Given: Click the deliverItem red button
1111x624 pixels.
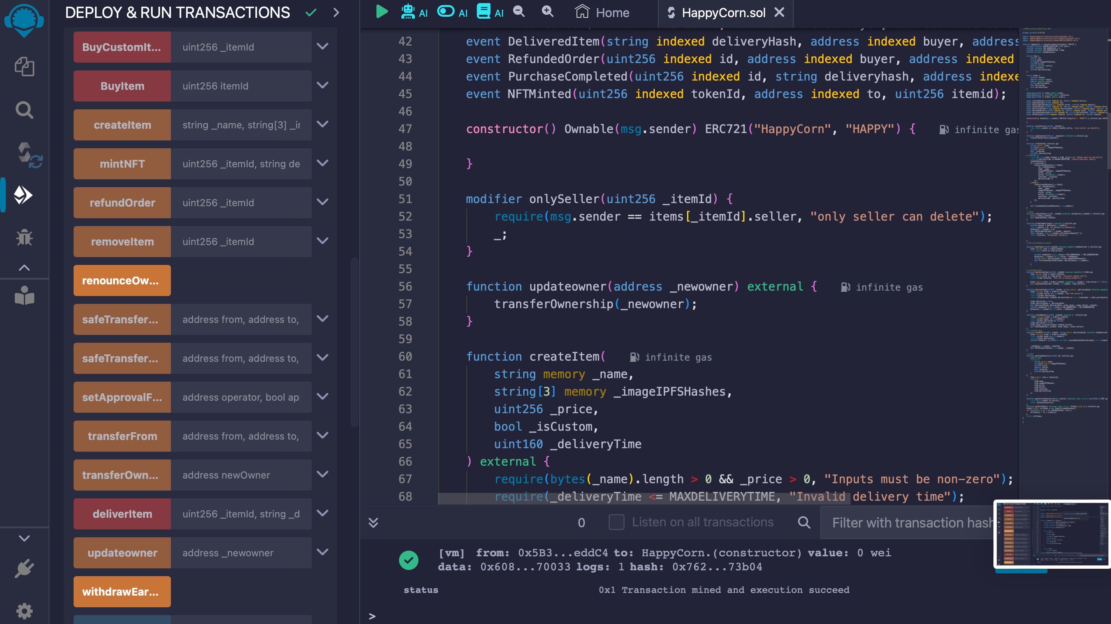Looking at the screenshot, I should coord(122,514).
